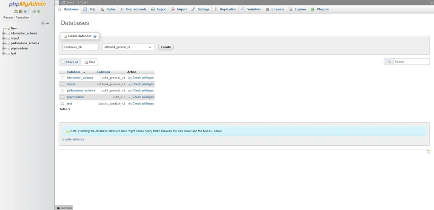Click the Favourites button
434x210 pixels.
tap(22, 18)
